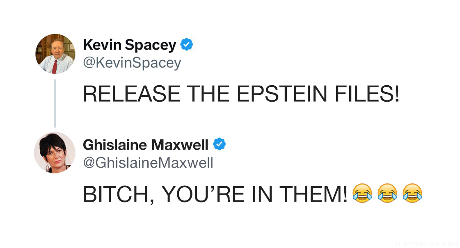
Task: Select the word RELEASE in first tweet
Action: 131,94
